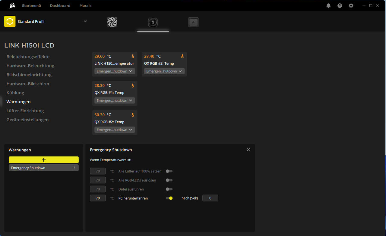Toggle Alle Lüfter auf 100% setzen switch
The width and height of the screenshot is (386, 236).
point(169,171)
